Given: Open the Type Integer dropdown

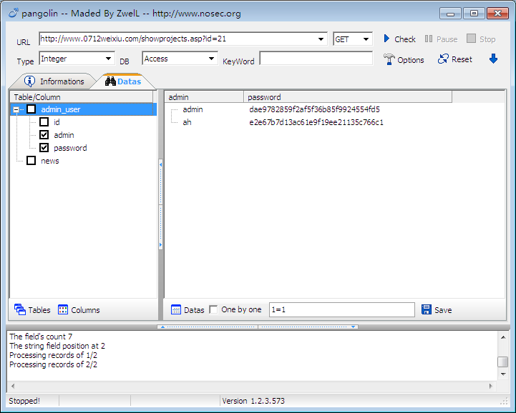Looking at the screenshot, I should point(108,59).
